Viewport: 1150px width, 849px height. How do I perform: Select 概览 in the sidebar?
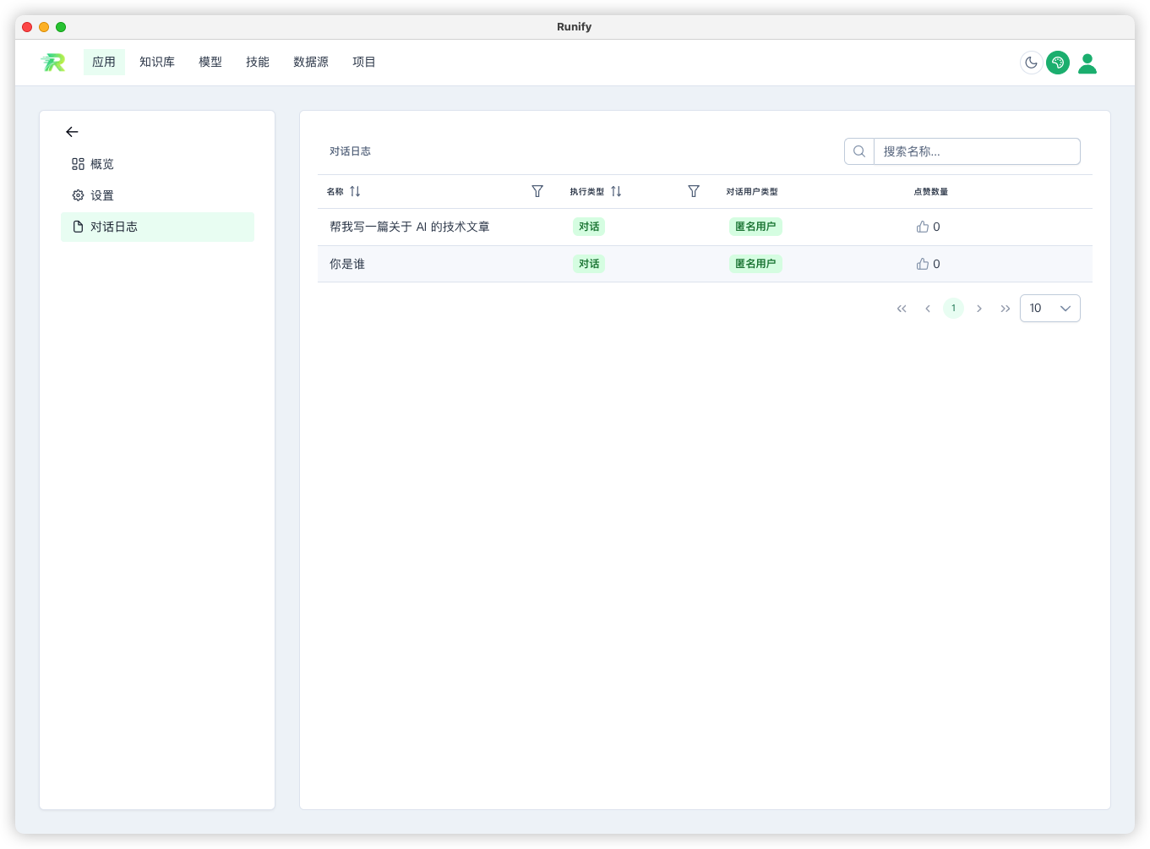pos(157,164)
